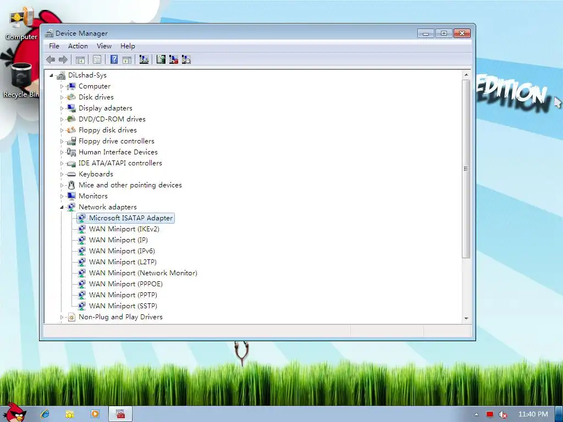
Task: Click the Scan for hardware changes icon
Action: (144, 59)
